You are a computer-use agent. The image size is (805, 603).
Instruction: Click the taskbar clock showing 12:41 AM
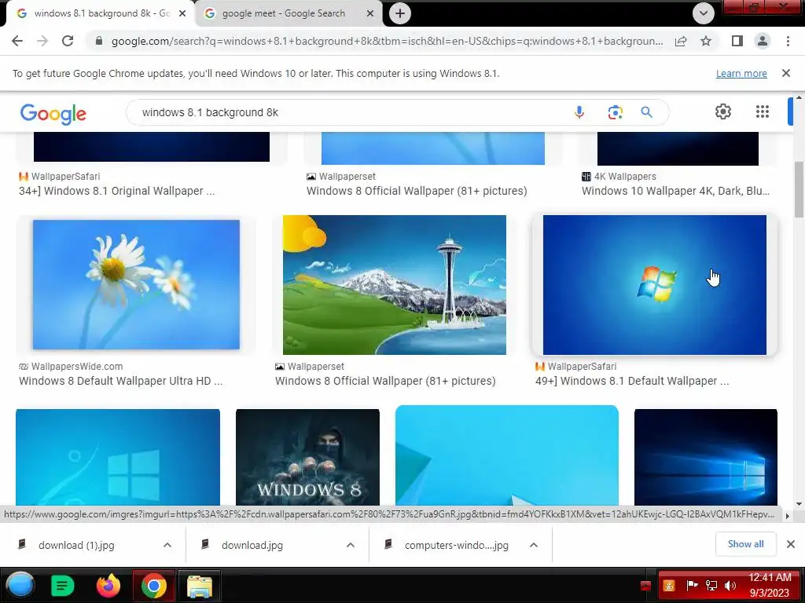(769, 585)
